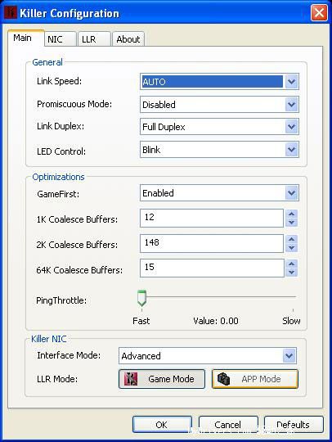Increase 2K Coalesce Buffers with up arrow
The width and height of the screenshot is (332, 442).
pos(292,239)
